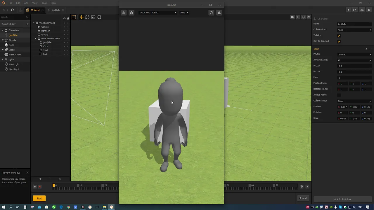
Task: Open the font editor Aa icon
Action: point(362,10)
